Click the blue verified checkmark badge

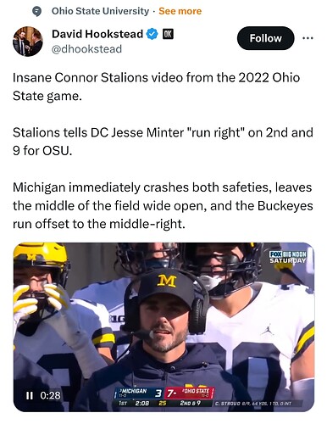tap(152, 34)
